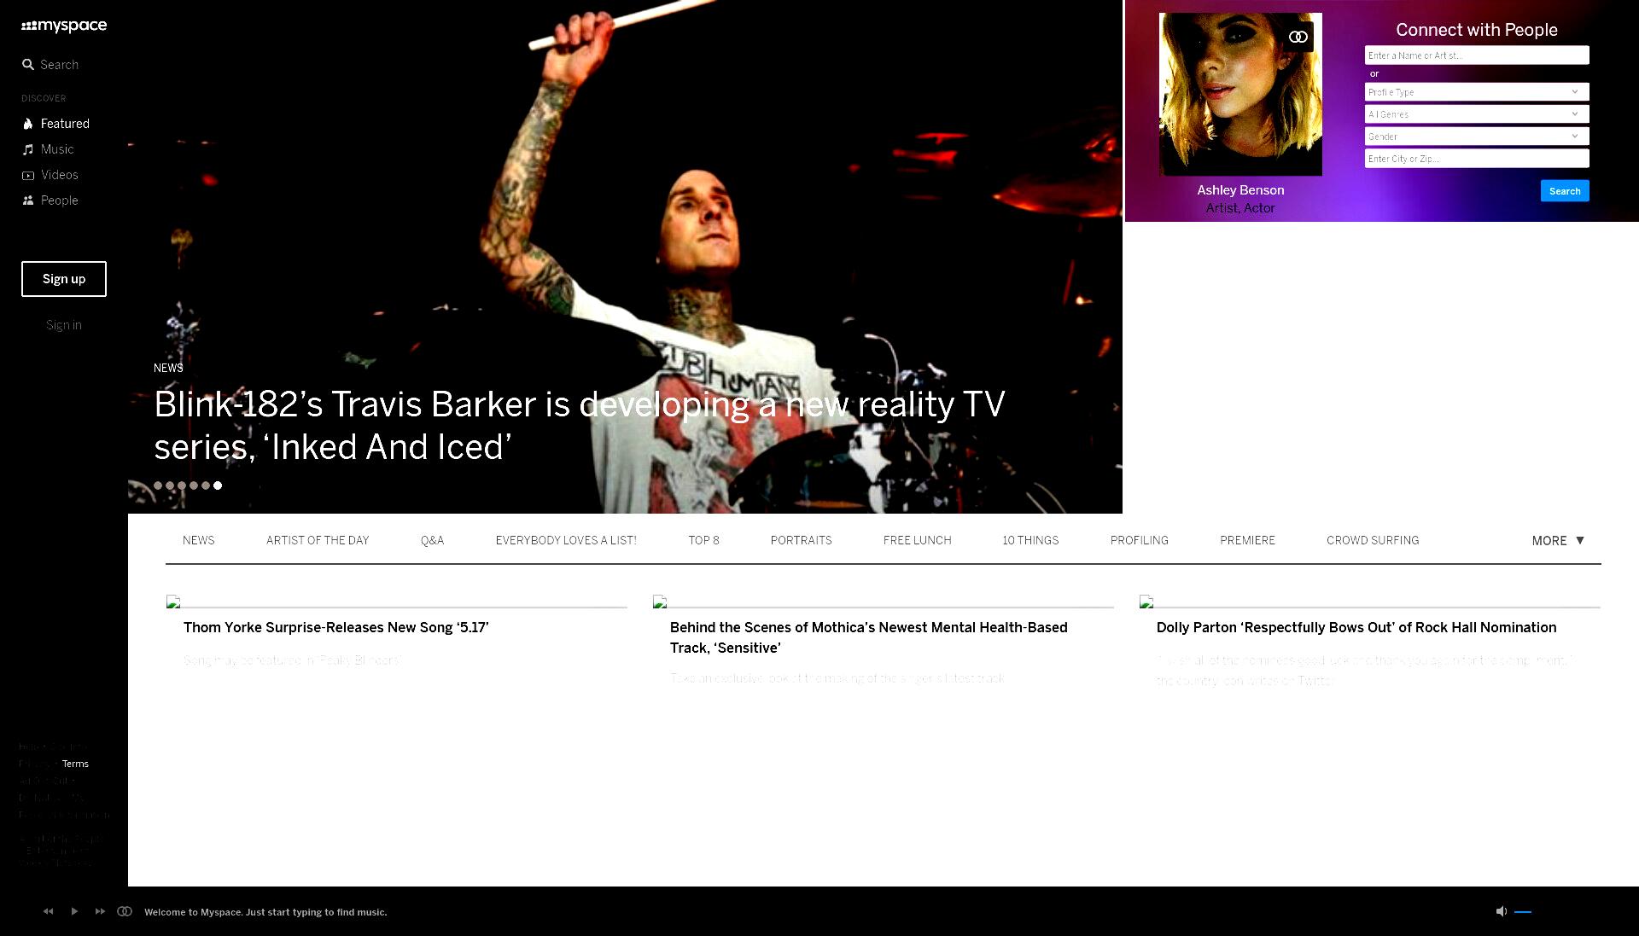1639x936 pixels.
Task: Open the Featured flame icon
Action: tap(28, 124)
